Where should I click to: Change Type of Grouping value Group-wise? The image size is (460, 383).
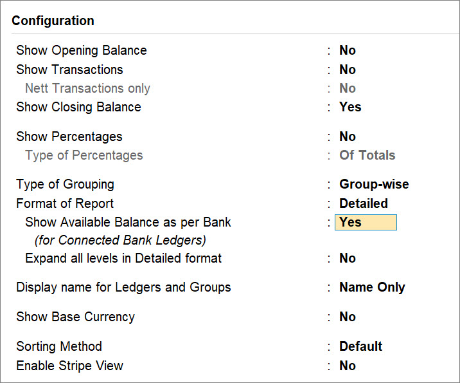pos(374,184)
